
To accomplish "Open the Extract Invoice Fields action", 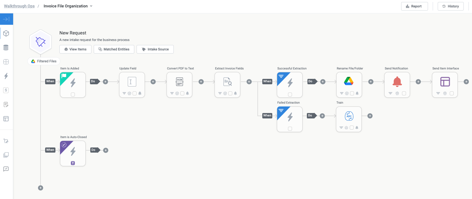I will coord(227,82).
